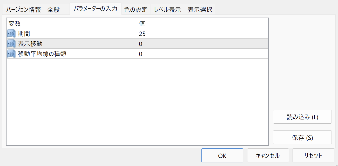The width and height of the screenshot is (338, 166).
Task: Go to the 色の設定 tab
Action: [x=136, y=10]
